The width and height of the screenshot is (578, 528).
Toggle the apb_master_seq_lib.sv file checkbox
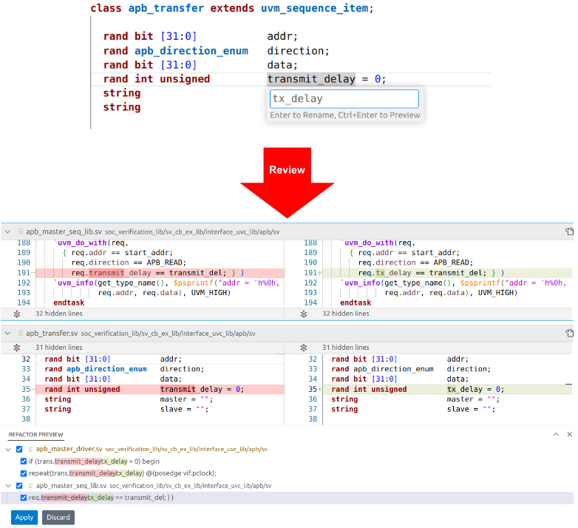[19, 486]
